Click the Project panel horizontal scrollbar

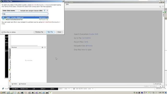[x=24, y=46]
